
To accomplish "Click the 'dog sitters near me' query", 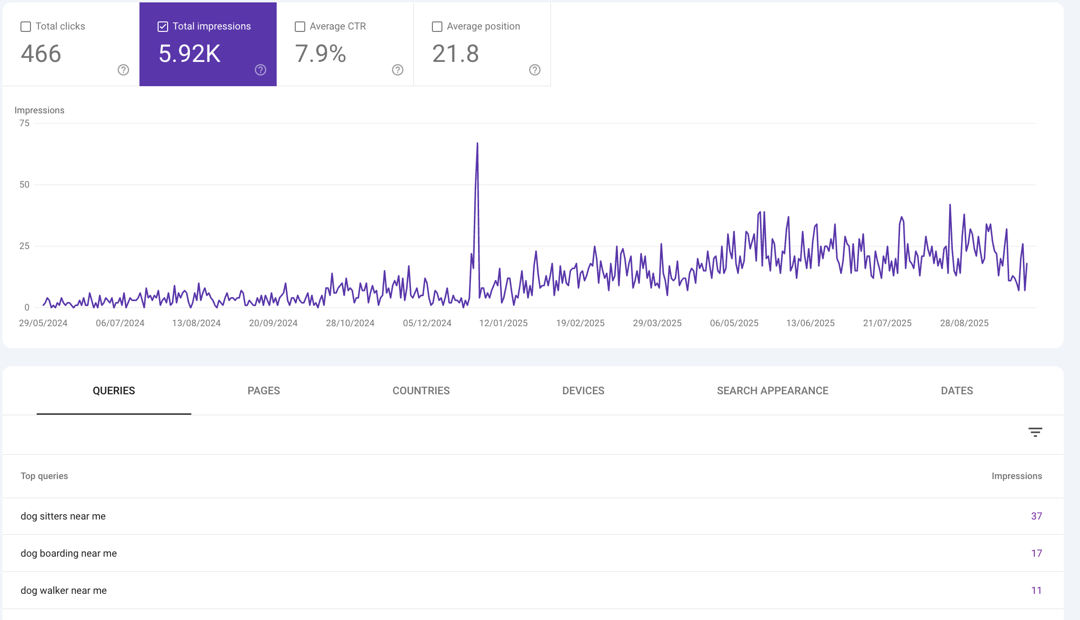I will [x=63, y=516].
